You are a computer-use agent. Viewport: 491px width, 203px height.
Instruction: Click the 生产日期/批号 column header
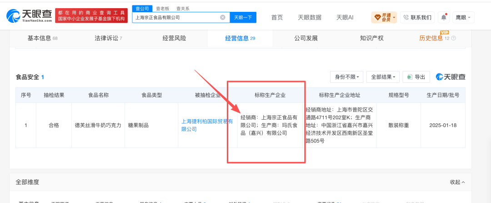tap(443, 95)
